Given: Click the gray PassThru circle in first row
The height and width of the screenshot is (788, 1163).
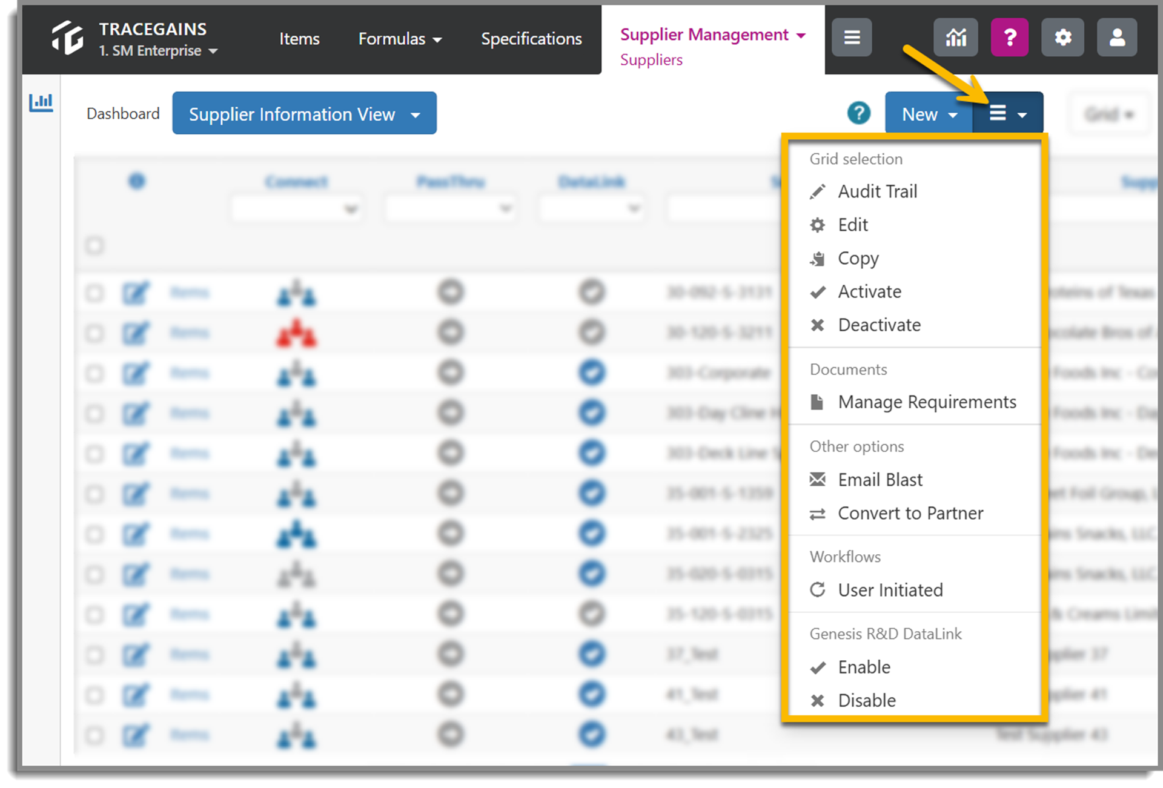Looking at the screenshot, I should point(450,292).
